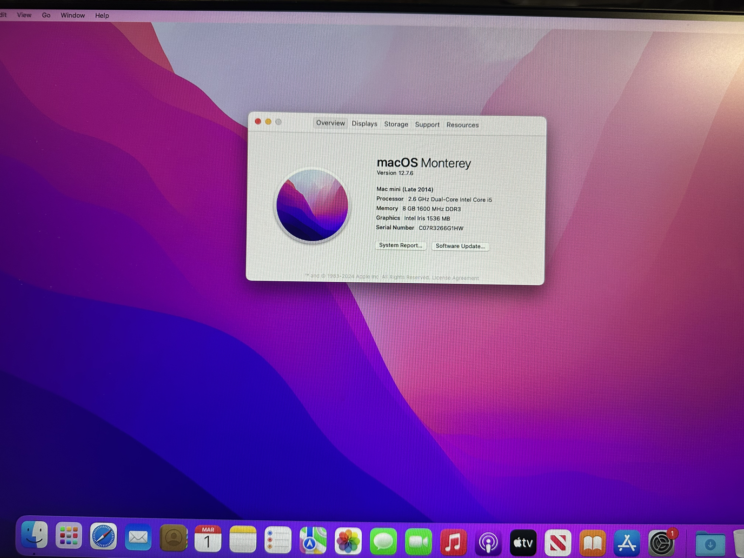Click the Version 12.7.6 text

(395, 173)
